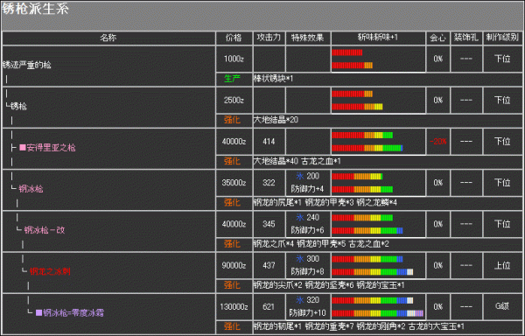Click the orange 强化 label beside 大地结晶*20

[x=232, y=120]
